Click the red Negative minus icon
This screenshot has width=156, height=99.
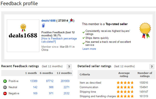[5, 94]
